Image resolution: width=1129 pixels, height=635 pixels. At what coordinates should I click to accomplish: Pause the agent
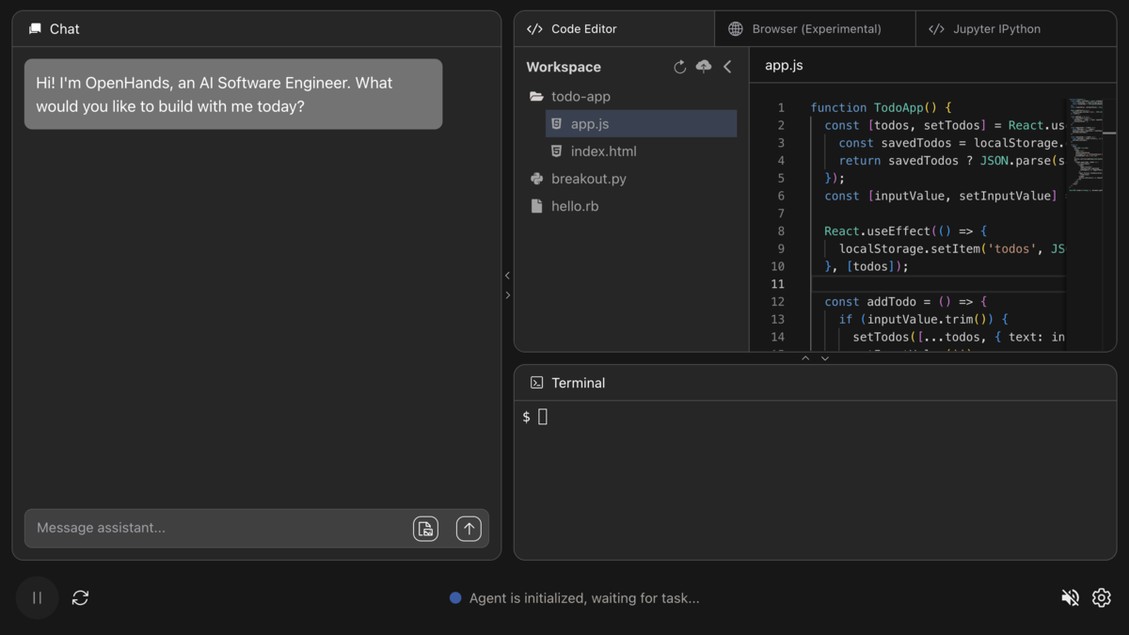38,597
